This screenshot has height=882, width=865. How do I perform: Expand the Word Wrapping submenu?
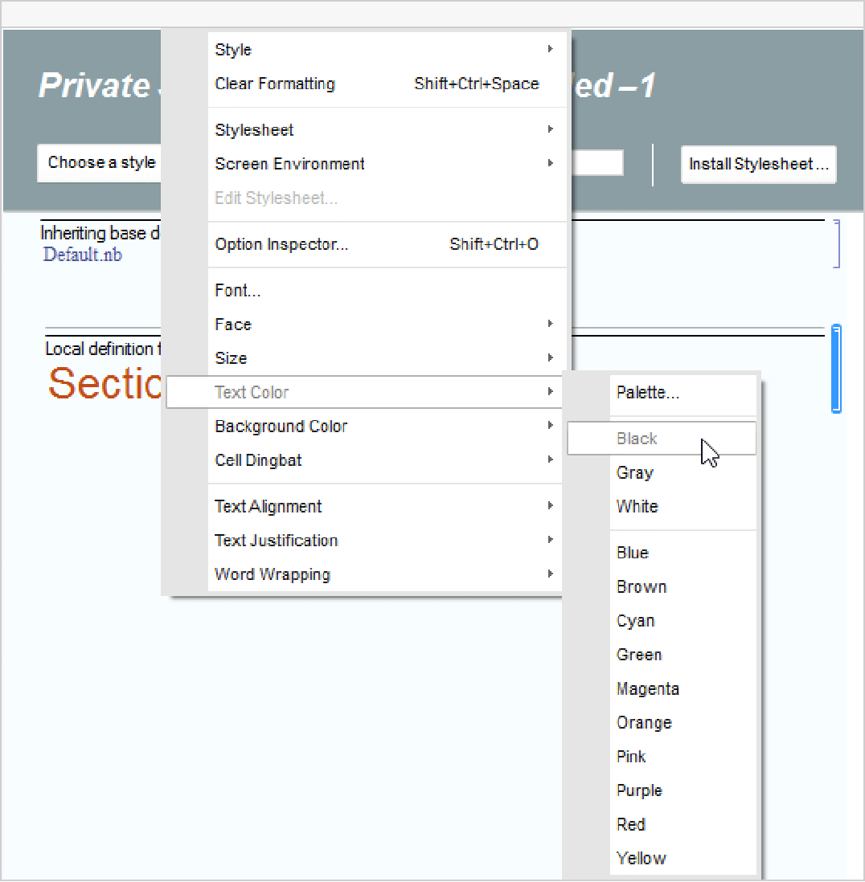(x=272, y=574)
